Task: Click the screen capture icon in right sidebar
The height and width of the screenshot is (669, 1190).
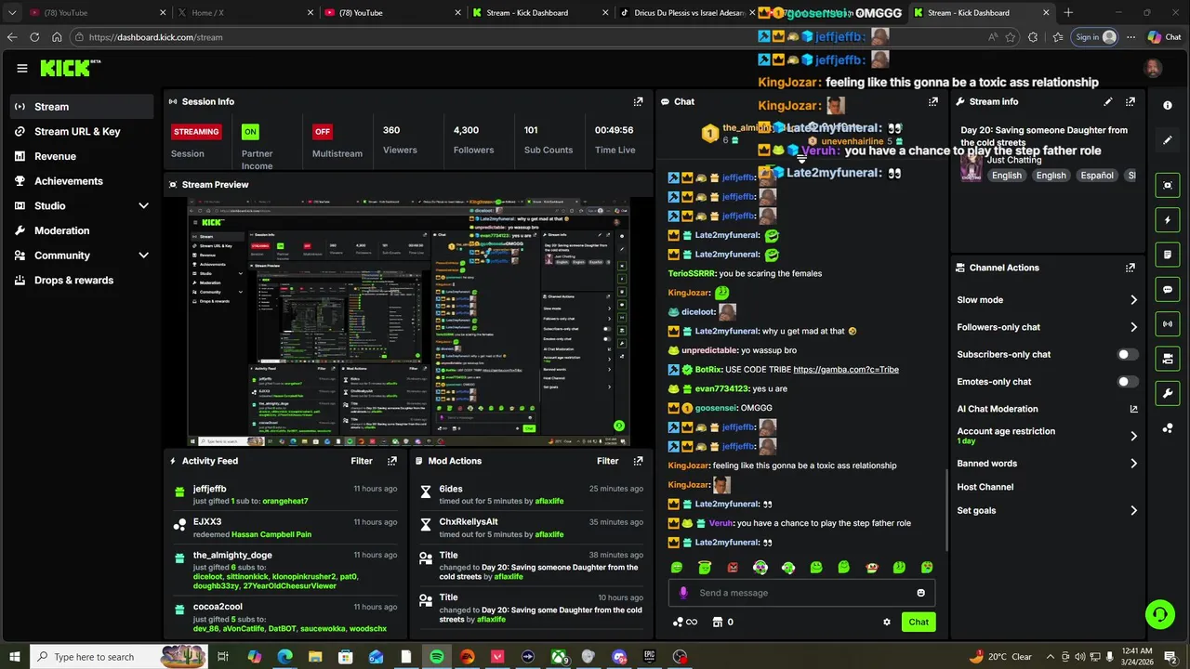Action: click(x=1168, y=185)
